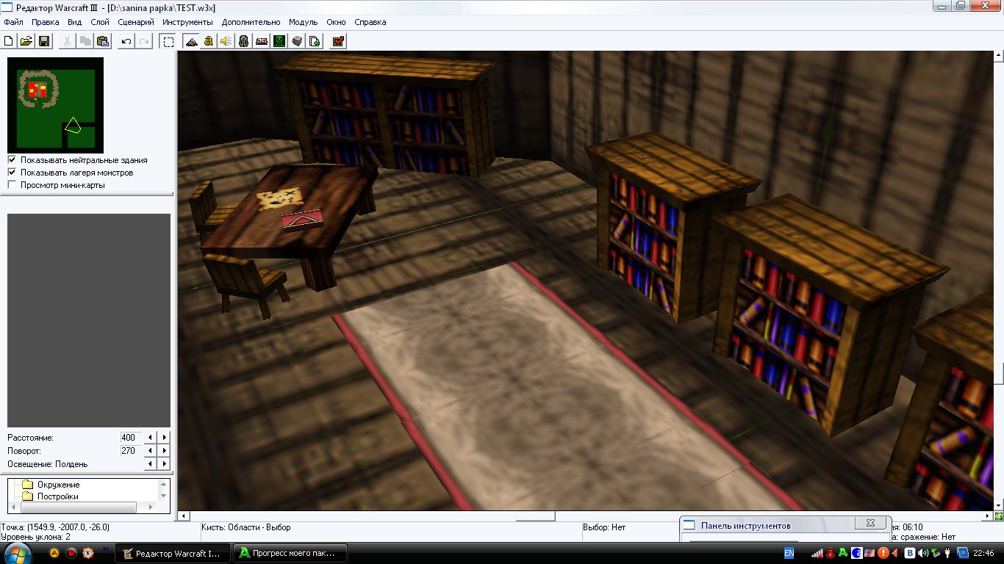
Task: Open the Файл menu
Action: (13, 22)
